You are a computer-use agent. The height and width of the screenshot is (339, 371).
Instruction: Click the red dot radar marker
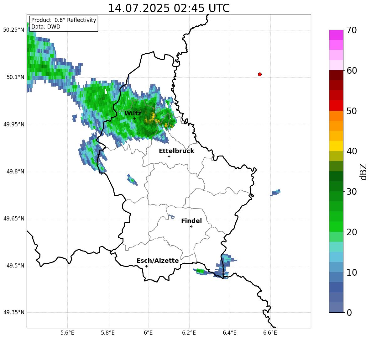click(x=260, y=74)
